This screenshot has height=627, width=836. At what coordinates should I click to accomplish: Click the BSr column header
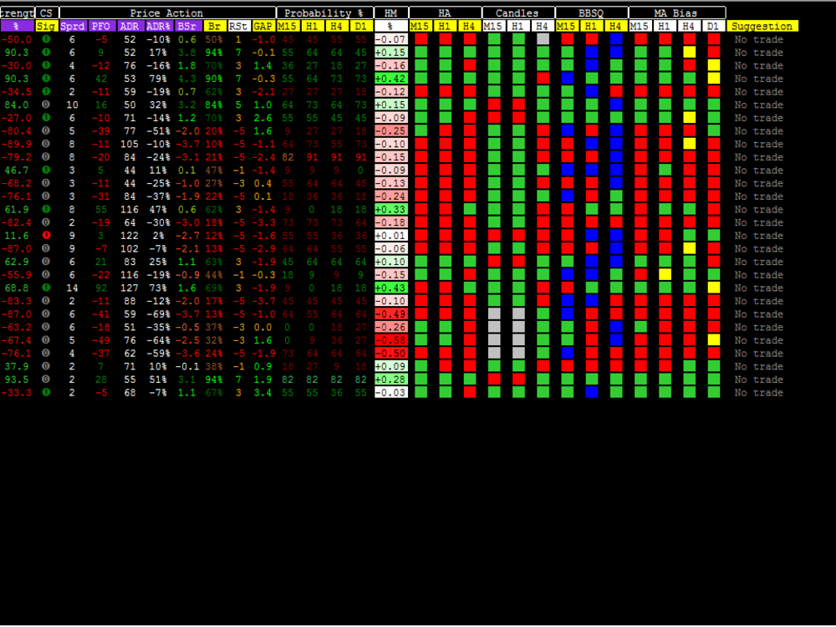187,26
